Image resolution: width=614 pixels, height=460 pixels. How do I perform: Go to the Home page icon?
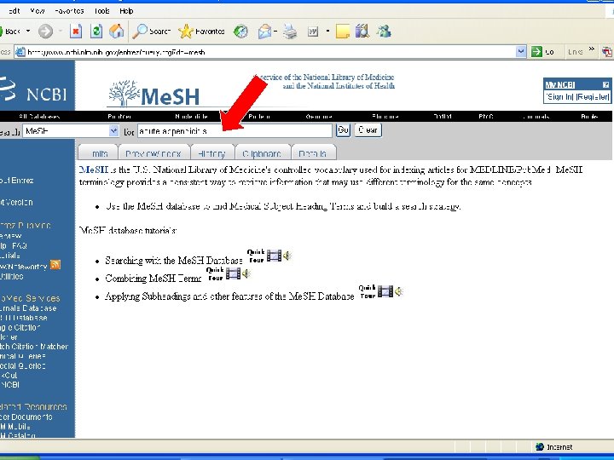116,32
